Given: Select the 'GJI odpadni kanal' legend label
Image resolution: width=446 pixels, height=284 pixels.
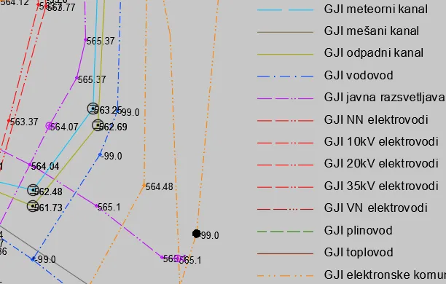Looking at the screenshot, I should pyautogui.click(x=374, y=53).
